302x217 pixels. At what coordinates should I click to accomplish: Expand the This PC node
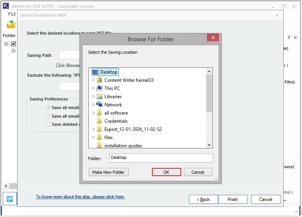point(94,88)
